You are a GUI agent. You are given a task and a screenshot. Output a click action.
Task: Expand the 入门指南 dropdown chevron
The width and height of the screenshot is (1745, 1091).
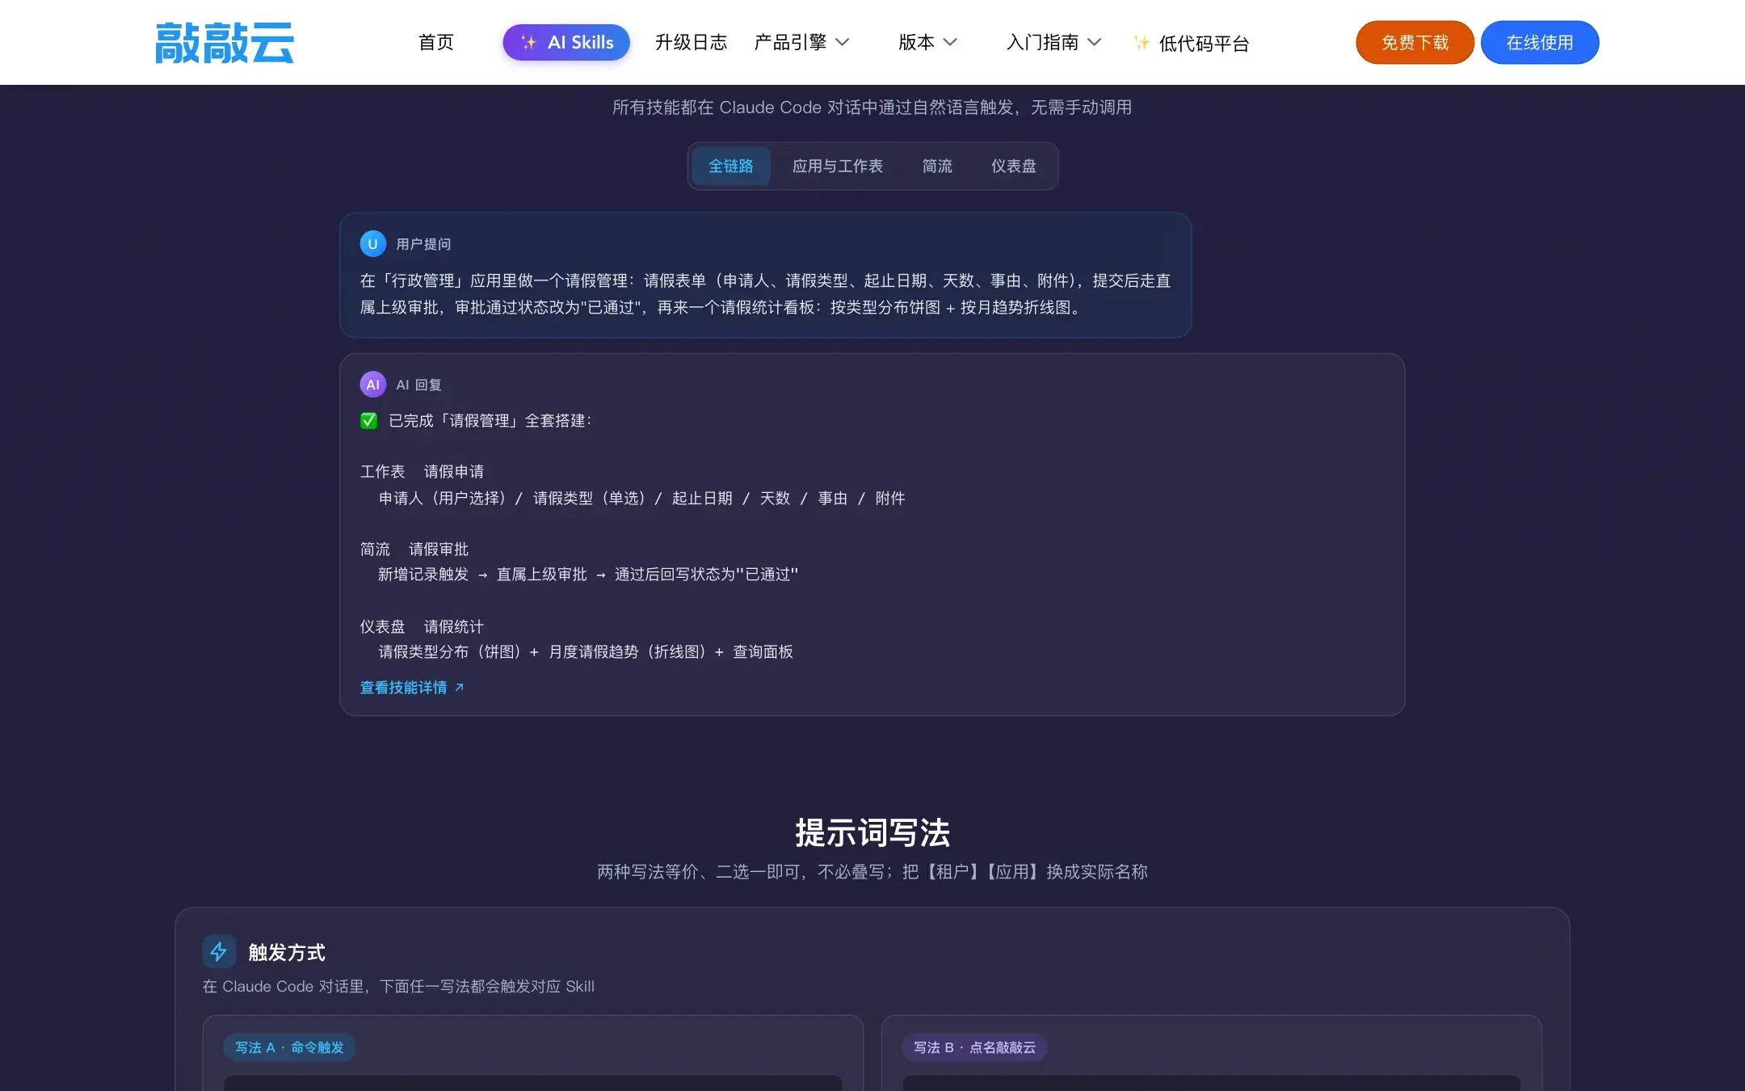click(x=1095, y=42)
